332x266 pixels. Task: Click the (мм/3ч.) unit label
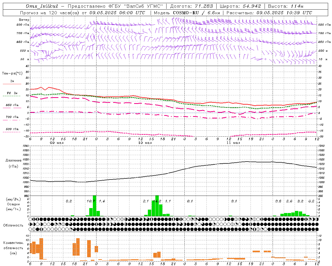(13, 199)
